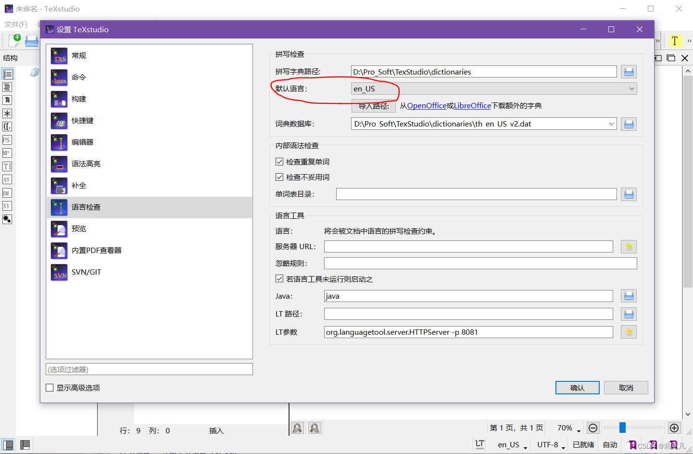Image resolution: width=693 pixels, height=454 pixels.
Task: Click the bracket symbols panel icon
Action: click(7, 126)
